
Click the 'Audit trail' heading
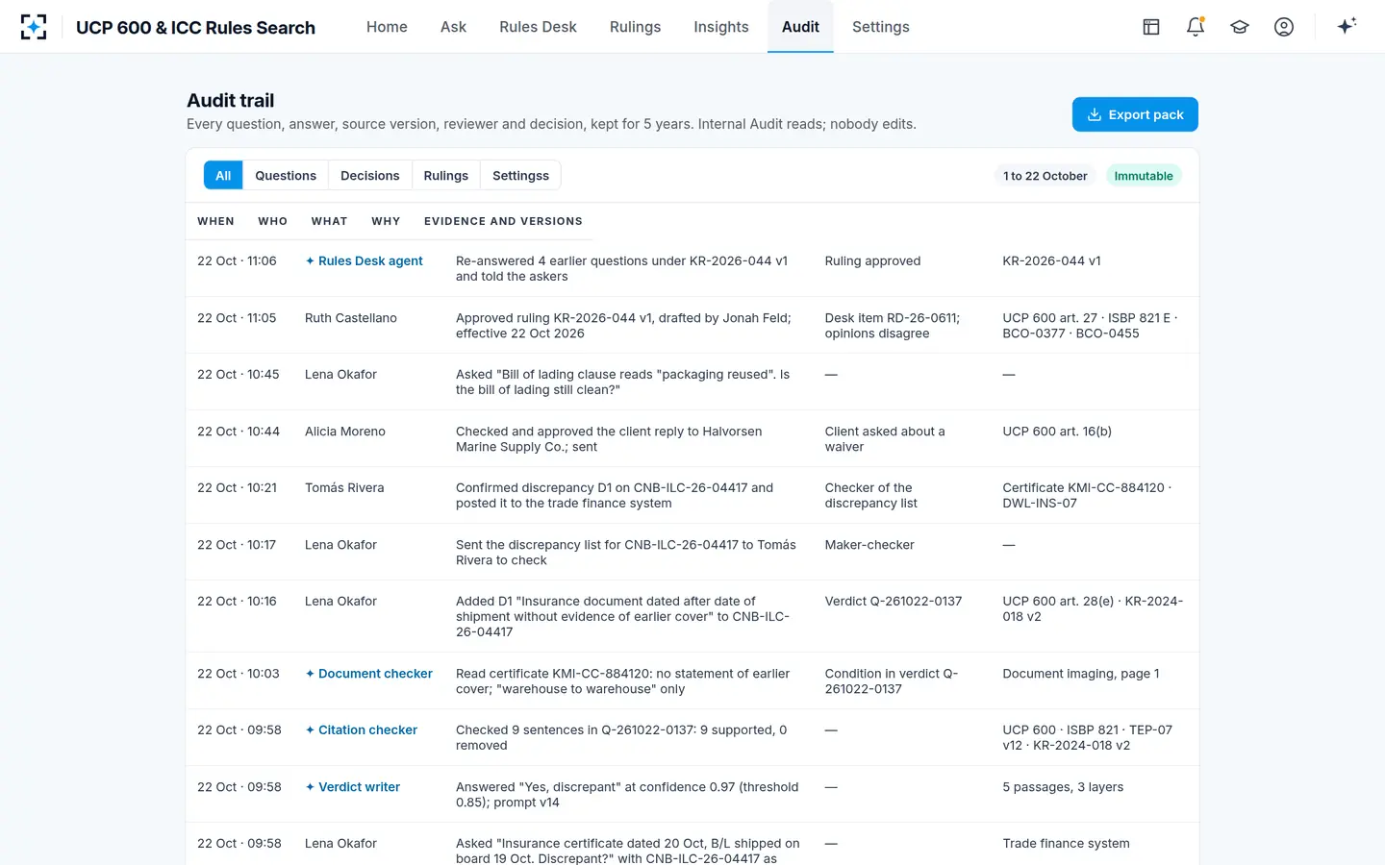[230, 100]
